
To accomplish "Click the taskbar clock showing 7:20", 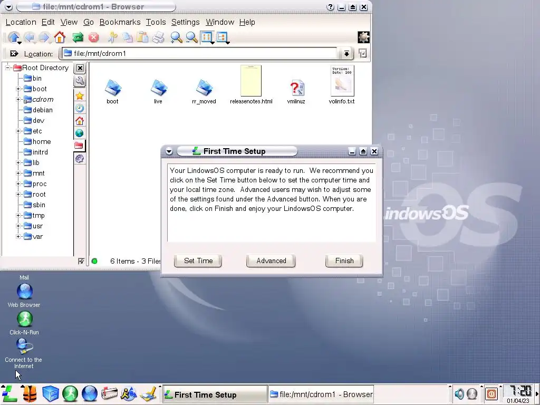I will [518, 394].
